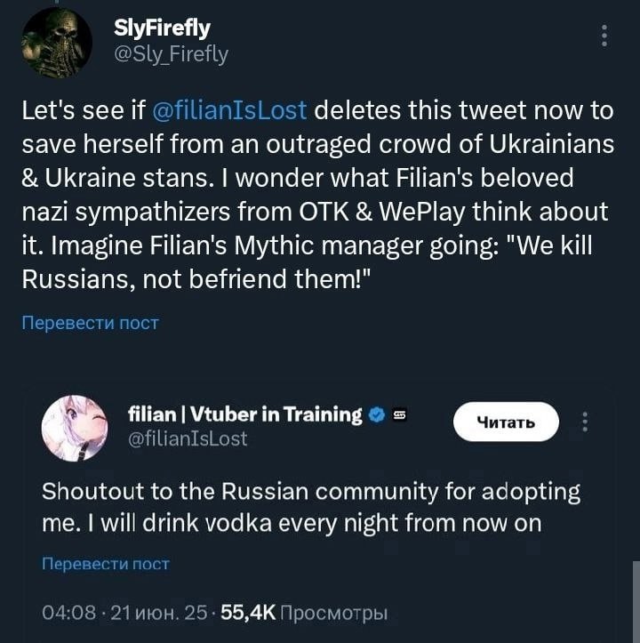Image resolution: width=640 pixels, height=643 pixels.
Task: Open the @Sly_Firefly handle link
Action: pyautogui.click(x=172, y=54)
